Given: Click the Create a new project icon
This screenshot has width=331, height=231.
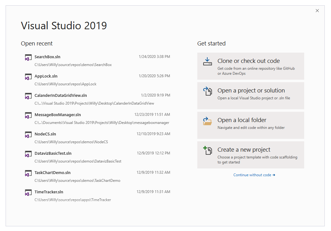Looking at the screenshot, I should [208, 150].
